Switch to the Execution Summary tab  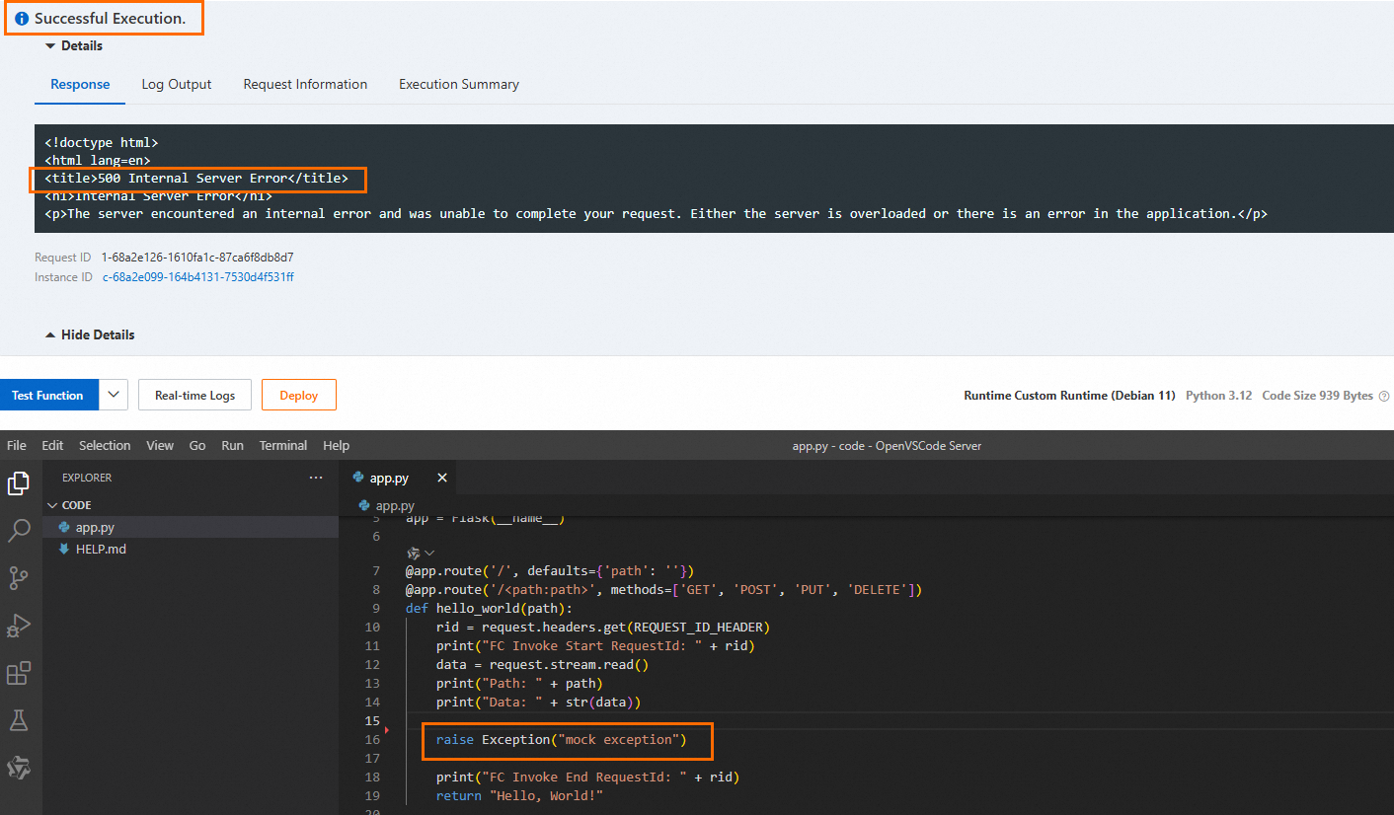click(x=458, y=85)
